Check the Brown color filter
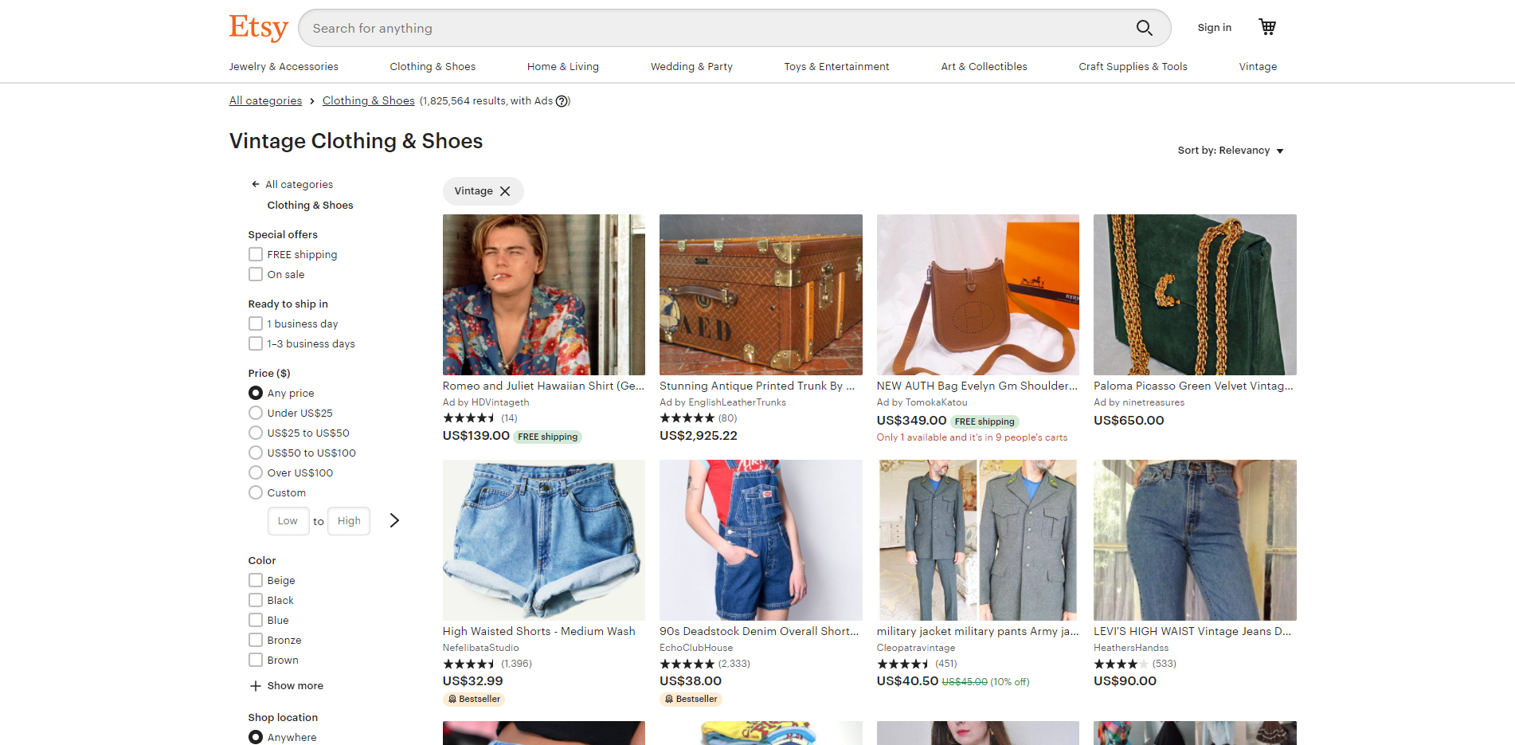The width and height of the screenshot is (1515, 745). (x=256, y=660)
